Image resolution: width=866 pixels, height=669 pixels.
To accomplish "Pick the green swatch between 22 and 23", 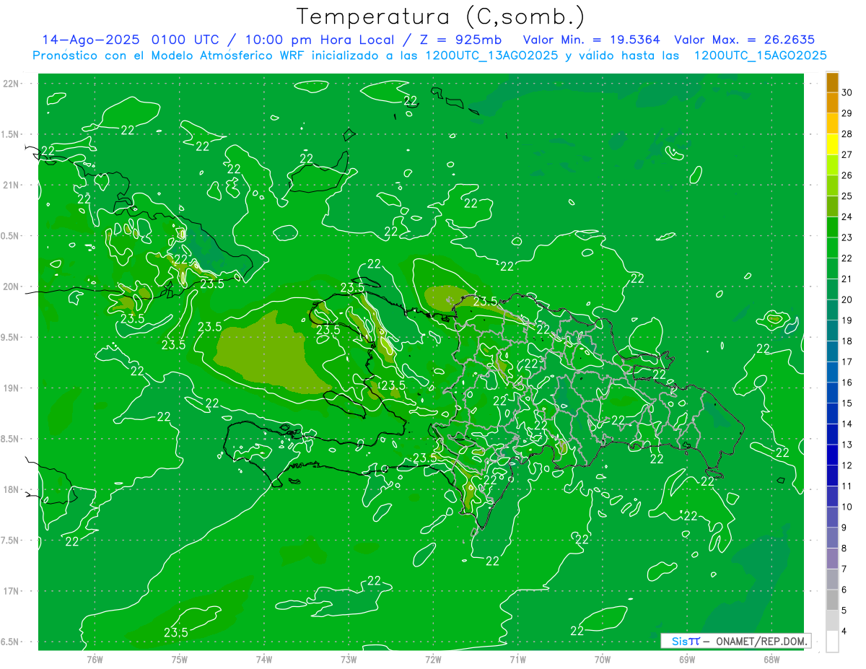I will [832, 248].
